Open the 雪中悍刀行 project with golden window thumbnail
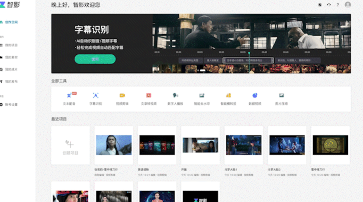 [331, 145]
